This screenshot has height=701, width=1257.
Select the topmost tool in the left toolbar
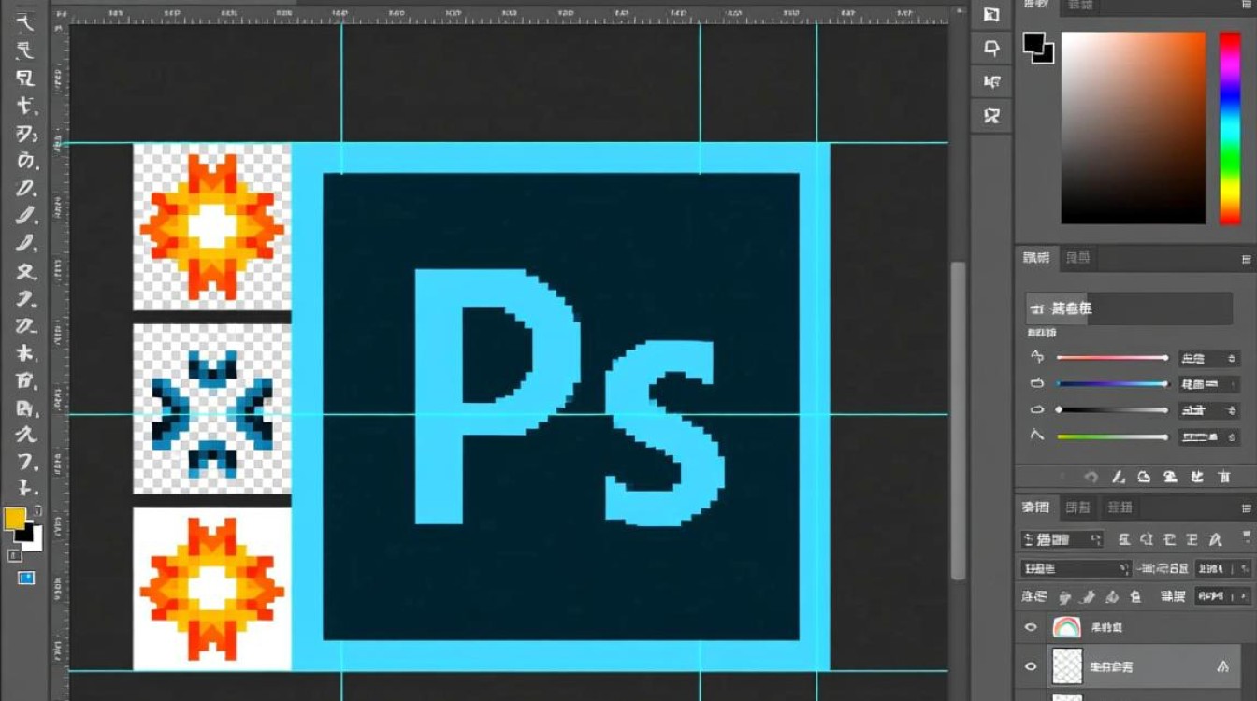pos(26,24)
